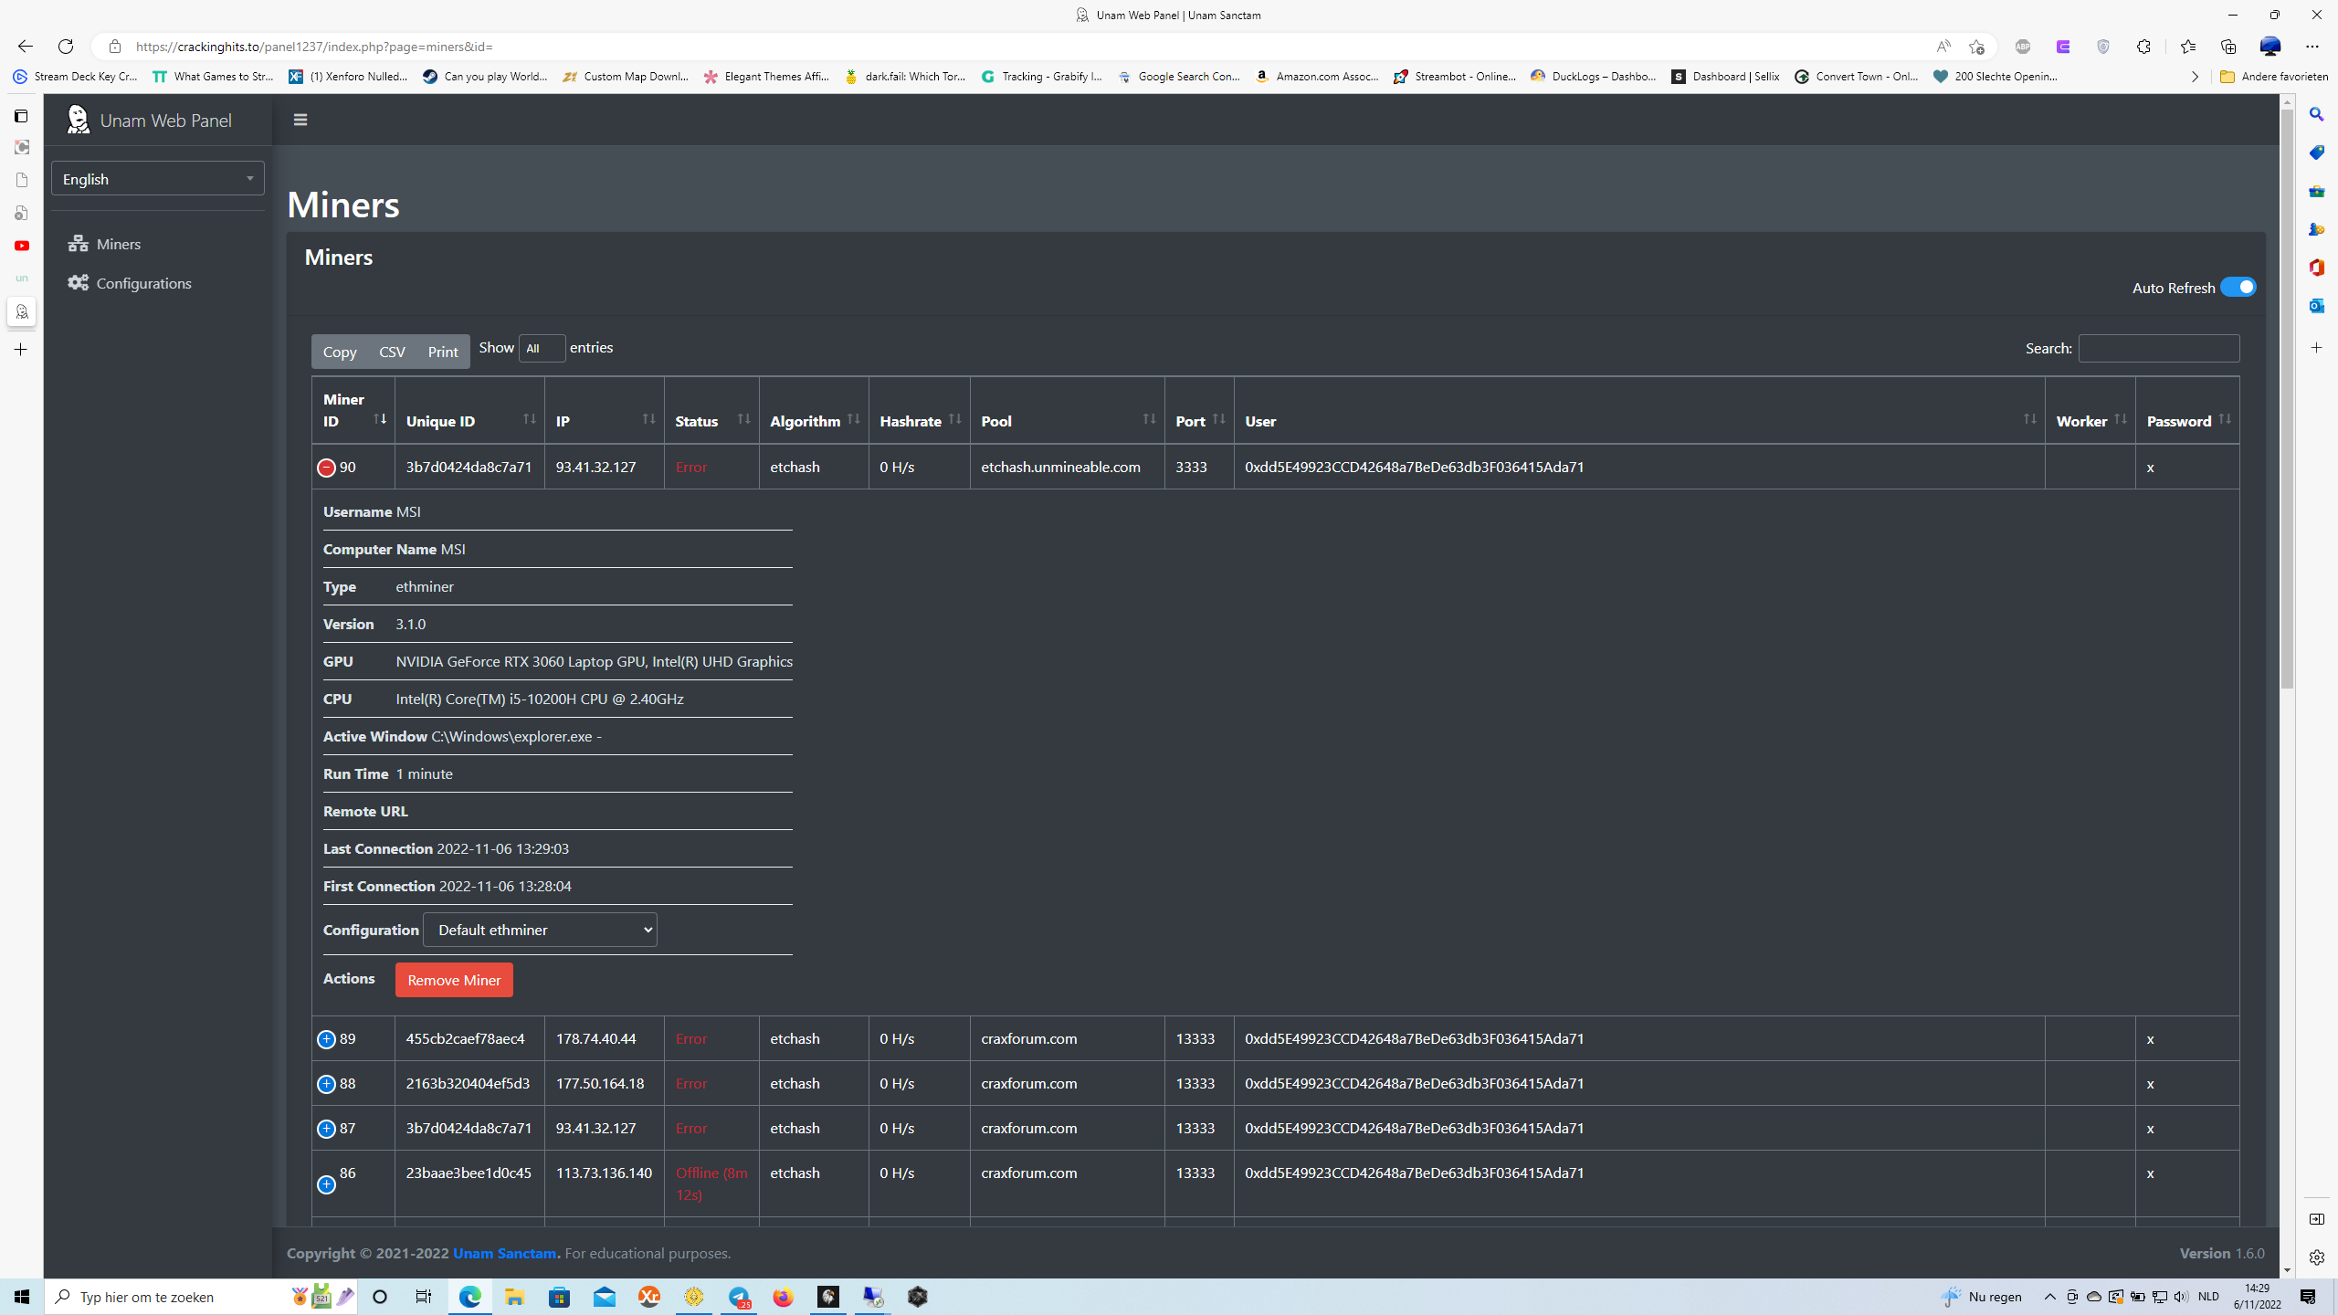Expand details for miner 89
The image size is (2338, 1315).
[x=325, y=1039]
